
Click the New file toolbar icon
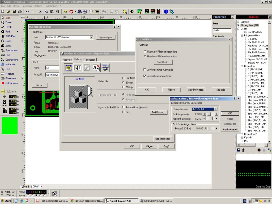(3, 12)
